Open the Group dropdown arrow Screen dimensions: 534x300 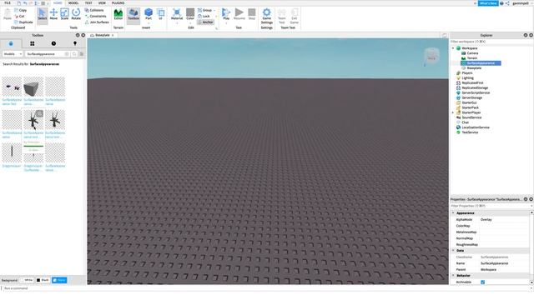214,10
